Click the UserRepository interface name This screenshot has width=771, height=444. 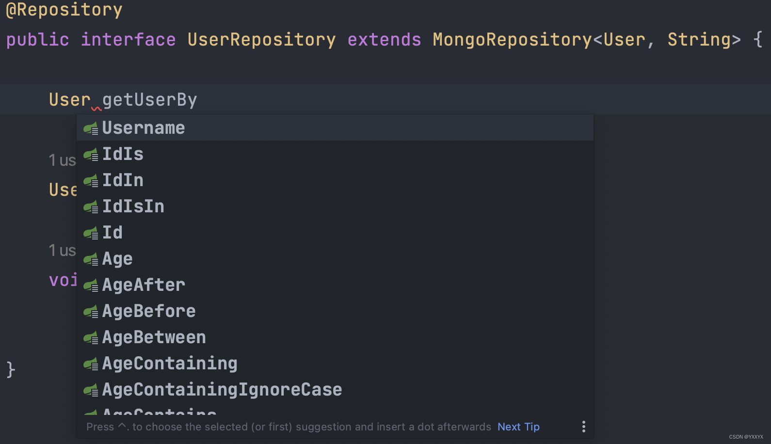[262, 40]
